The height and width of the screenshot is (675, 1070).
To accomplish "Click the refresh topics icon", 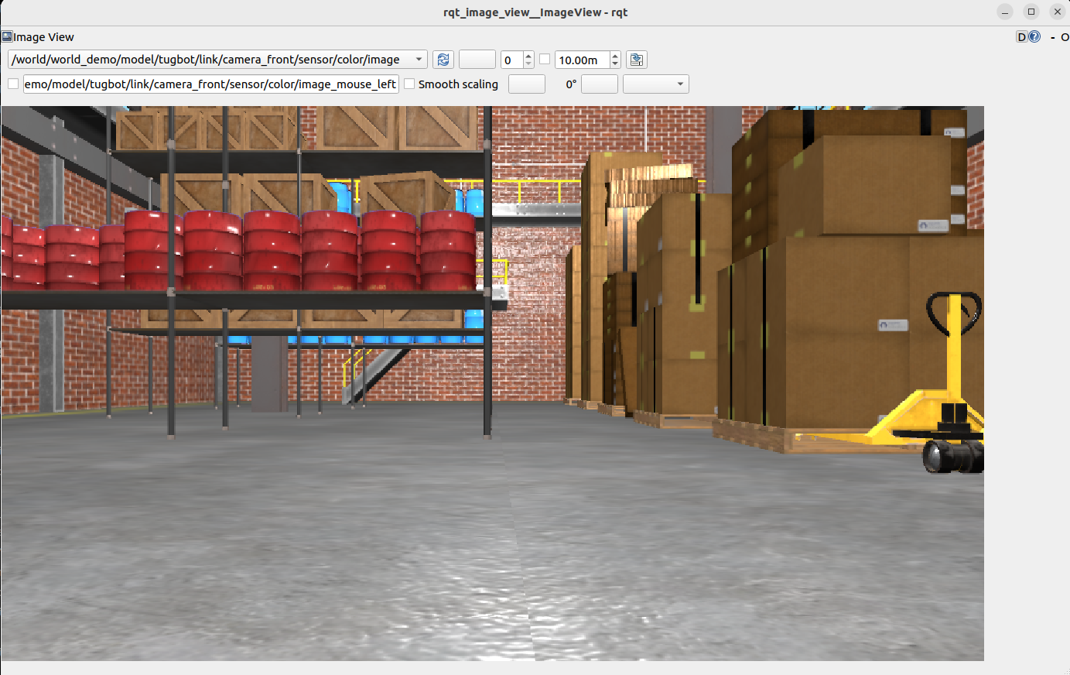I will pyautogui.click(x=443, y=60).
